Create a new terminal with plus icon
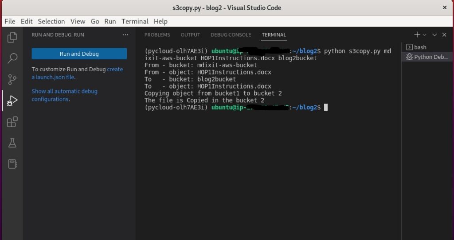Viewport: 454px width, 240px height. coord(417,35)
